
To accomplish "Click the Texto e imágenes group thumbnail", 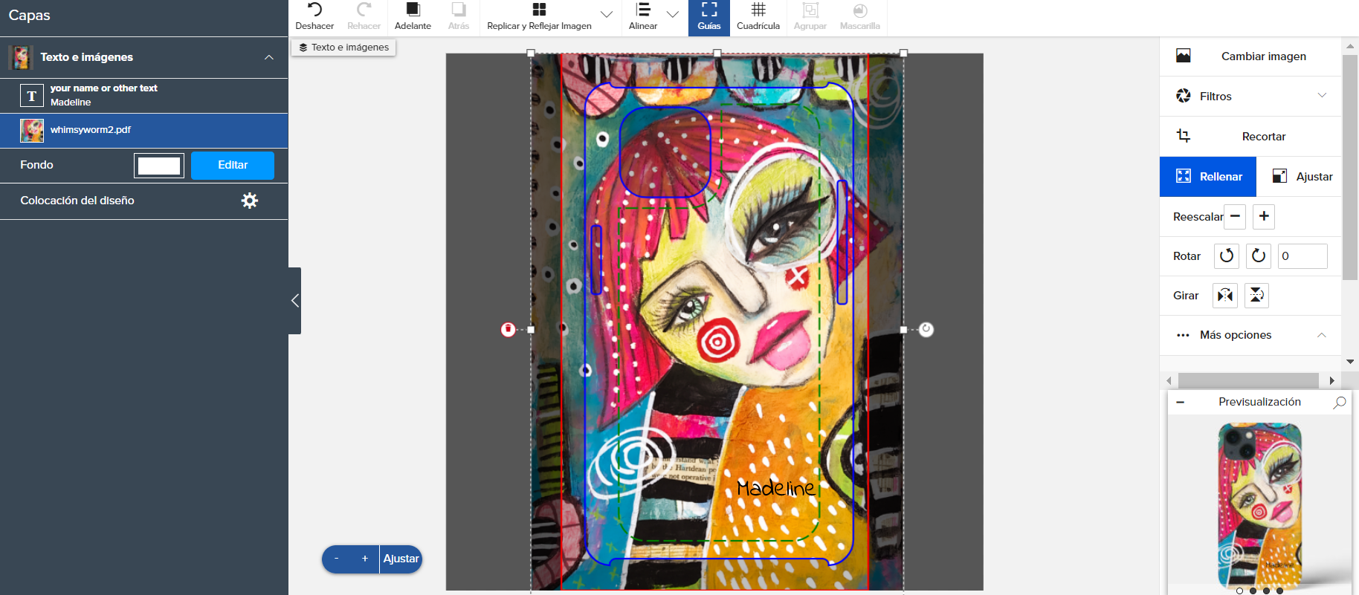I will pyautogui.click(x=21, y=57).
